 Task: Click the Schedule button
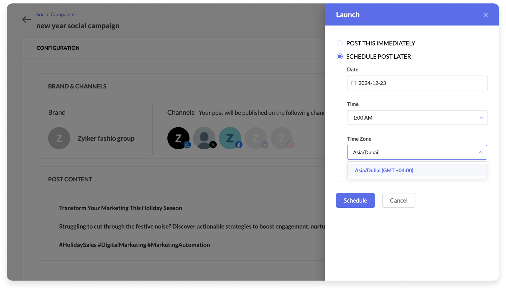tap(355, 200)
